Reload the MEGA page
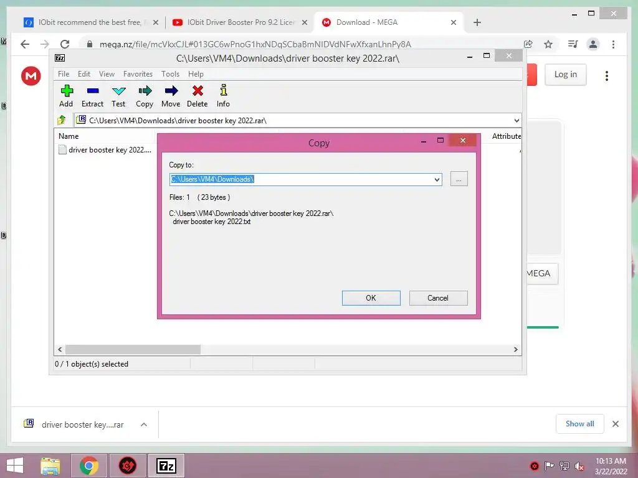The image size is (638, 478). coord(65,44)
